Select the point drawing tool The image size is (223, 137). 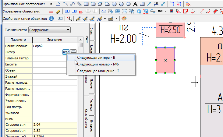click(51, 4)
